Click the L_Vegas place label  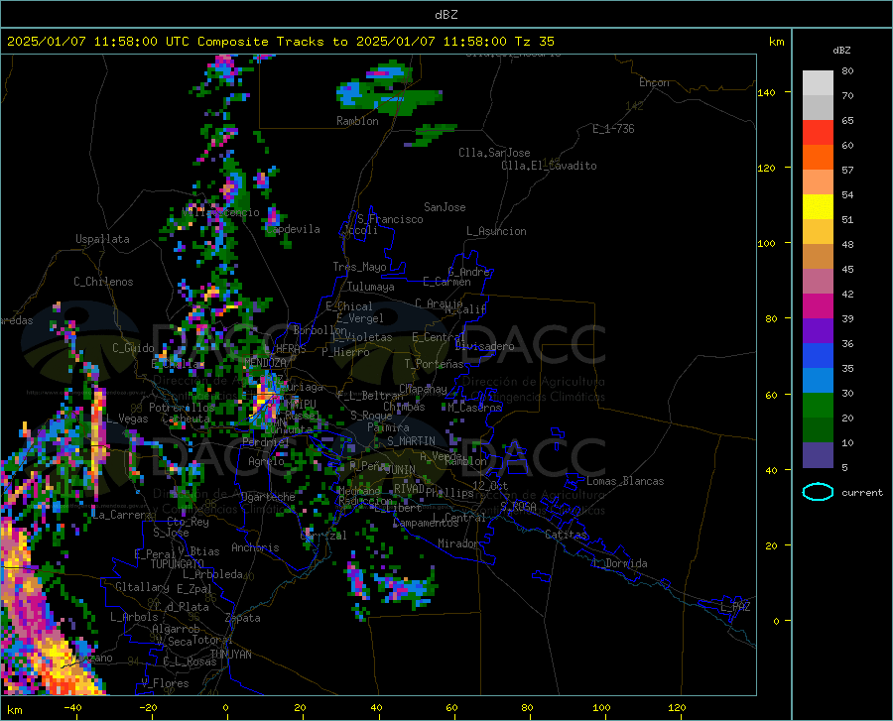(126, 419)
